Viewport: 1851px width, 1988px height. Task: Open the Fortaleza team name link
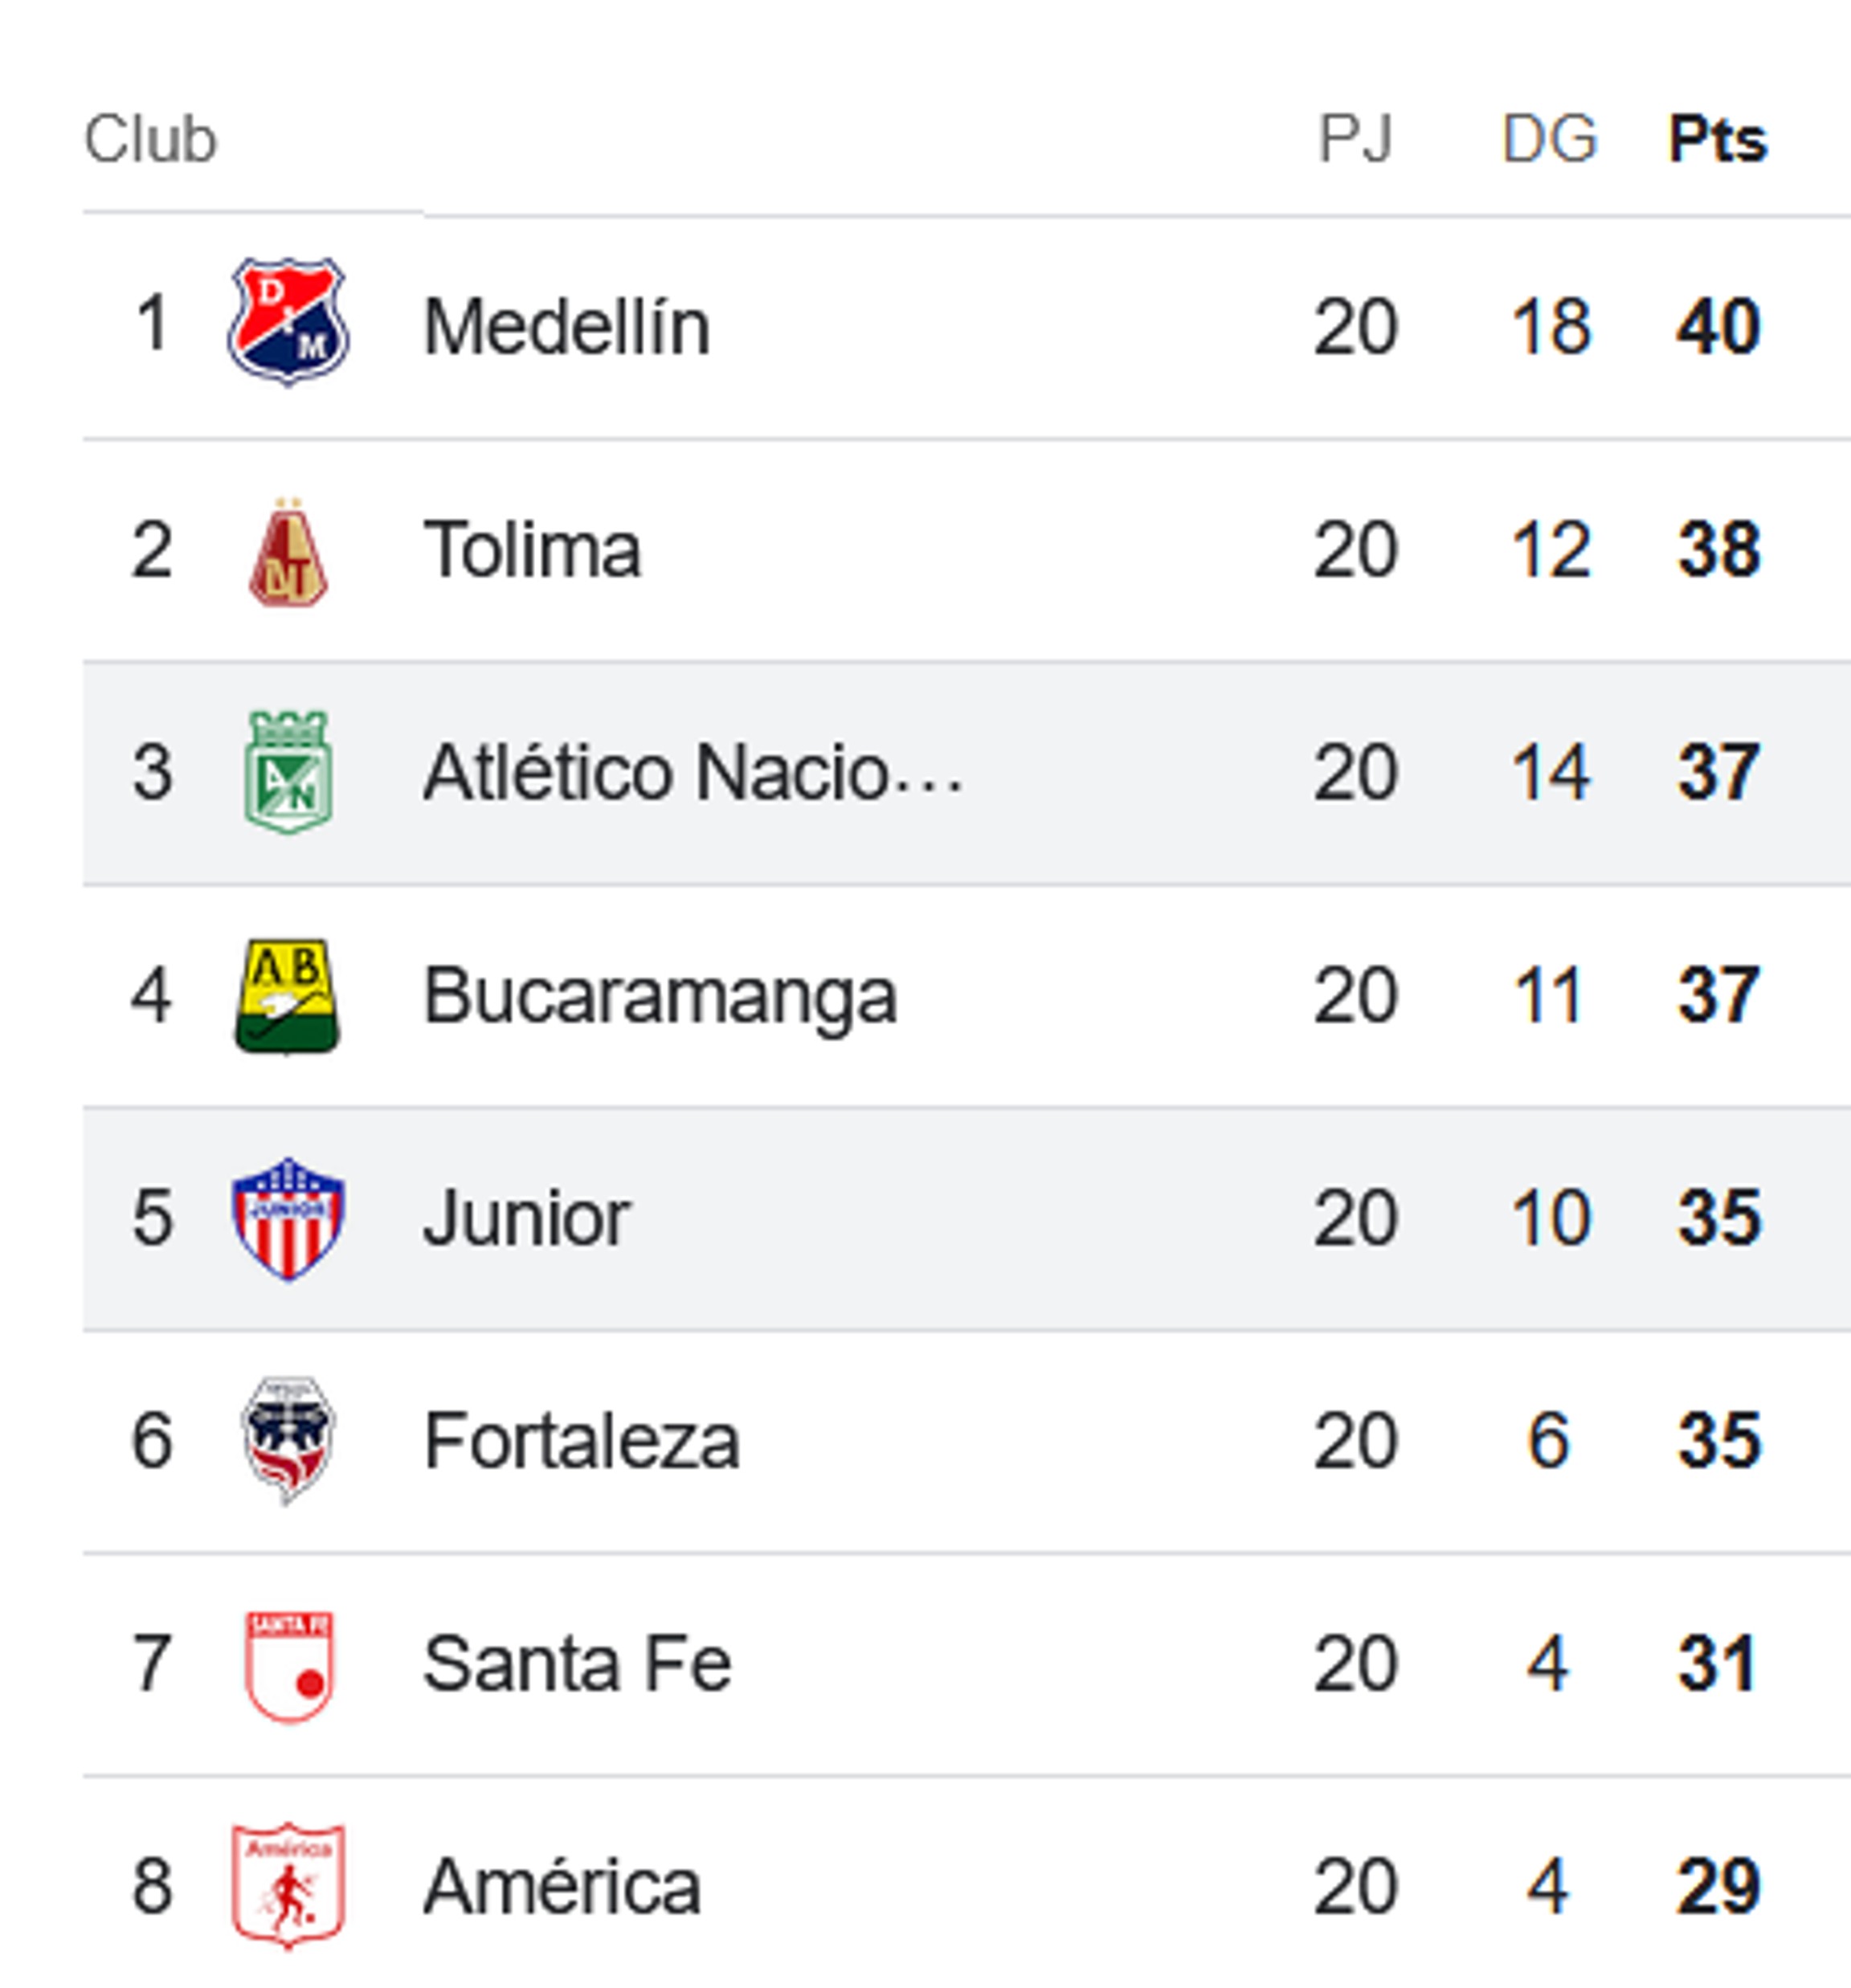[x=581, y=1441]
